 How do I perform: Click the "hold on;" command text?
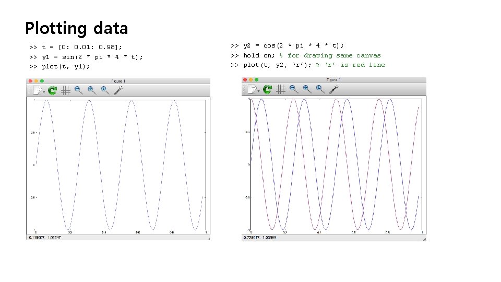click(x=259, y=55)
